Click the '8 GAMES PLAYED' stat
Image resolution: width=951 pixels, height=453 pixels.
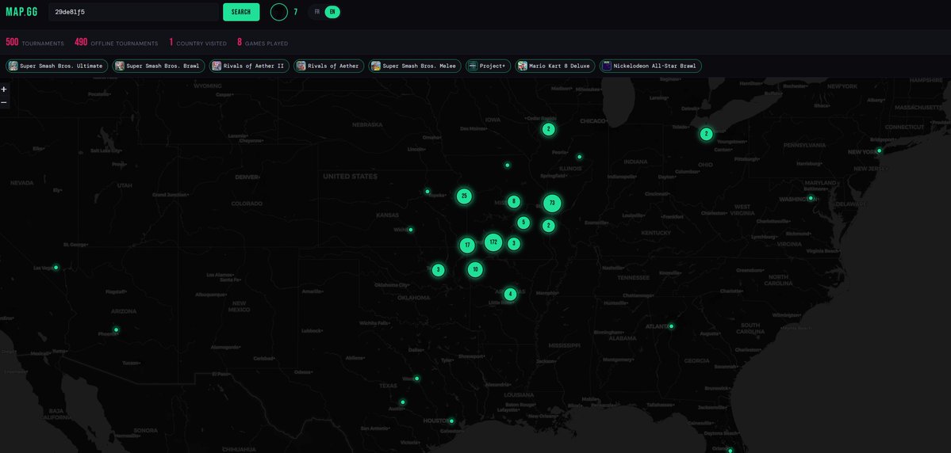pos(263,43)
